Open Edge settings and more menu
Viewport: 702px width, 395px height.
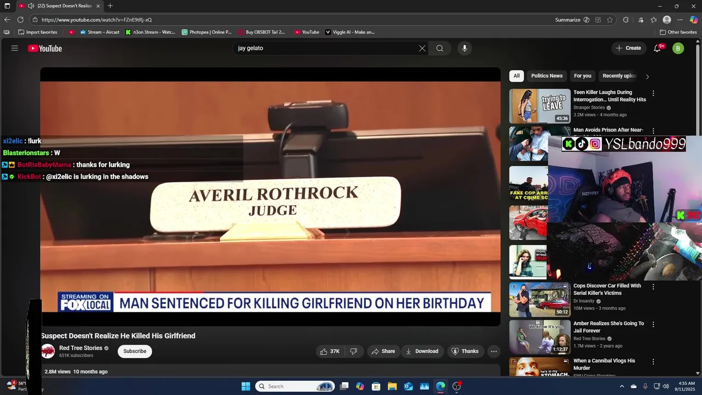(x=680, y=20)
